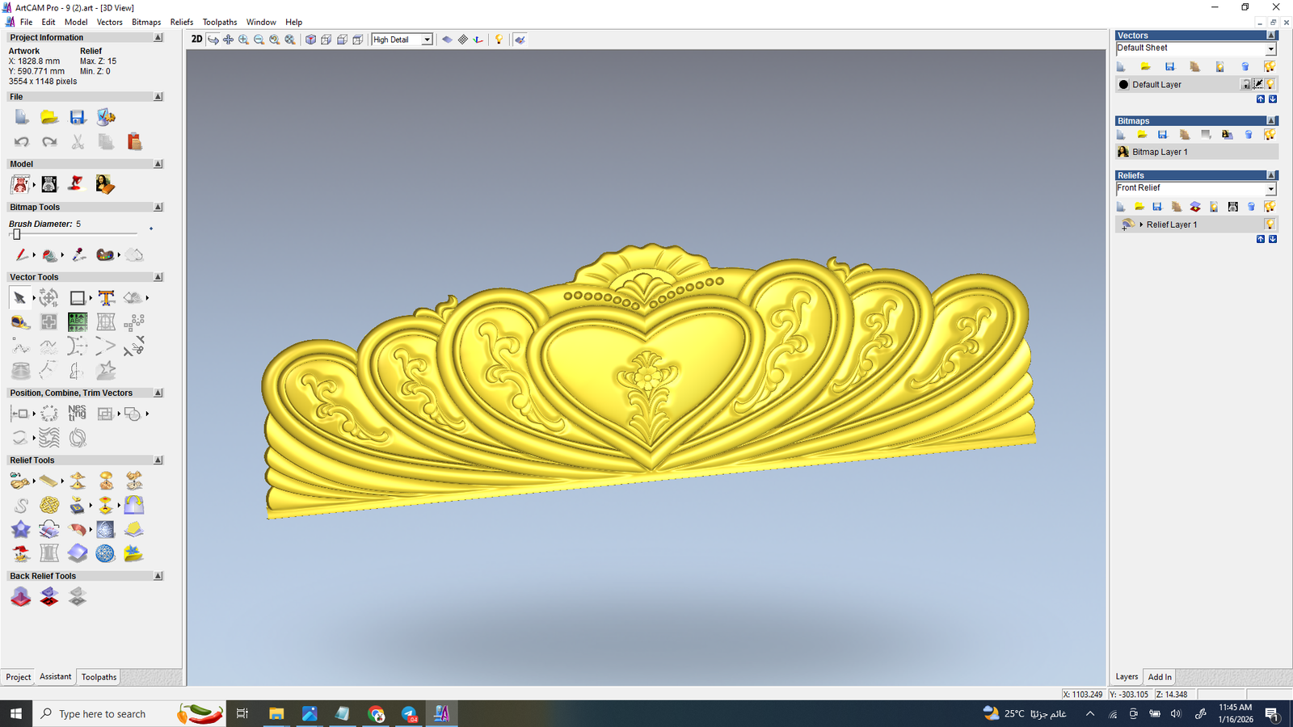Select the vector Select tool arrow

(19, 298)
